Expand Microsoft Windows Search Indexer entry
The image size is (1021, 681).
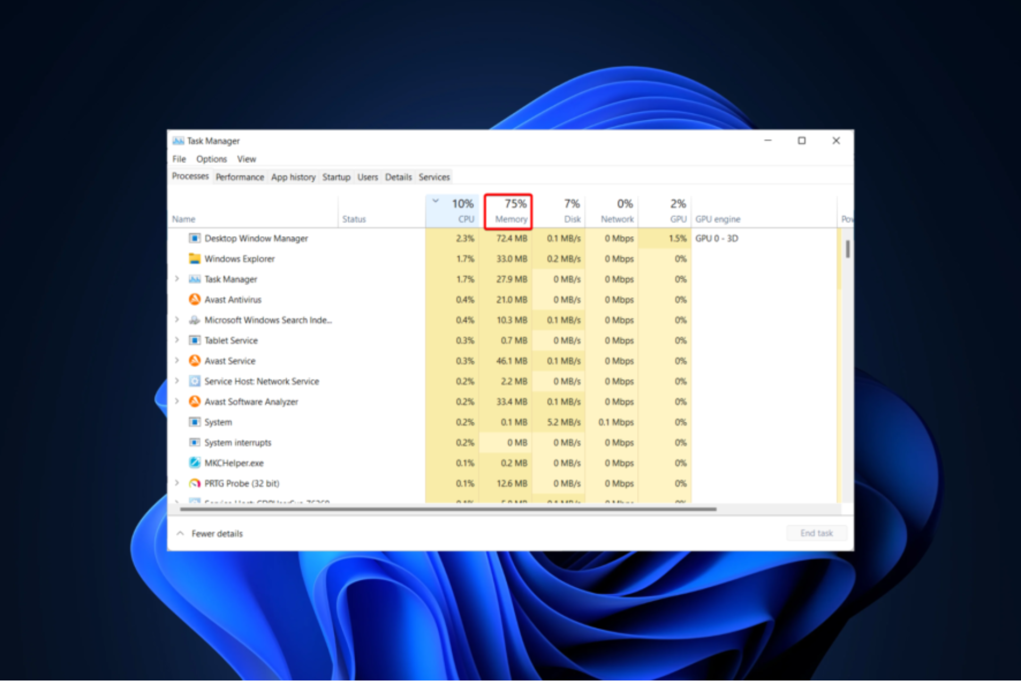(x=178, y=320)
